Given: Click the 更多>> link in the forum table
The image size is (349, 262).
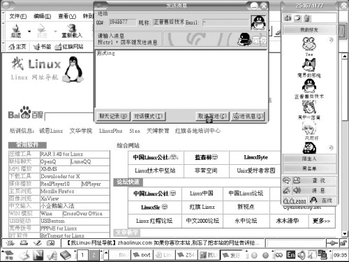Looking at the screenshot, I should click(321, 221).
